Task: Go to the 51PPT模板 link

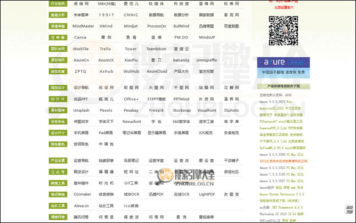Action: (x=157, y=99)
